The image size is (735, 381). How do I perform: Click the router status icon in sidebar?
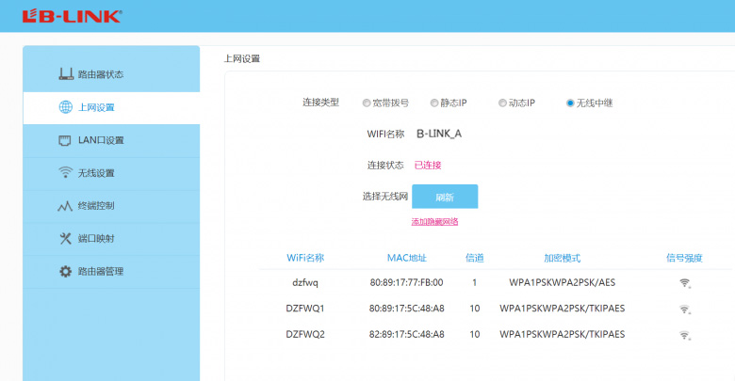pos(66,74)
